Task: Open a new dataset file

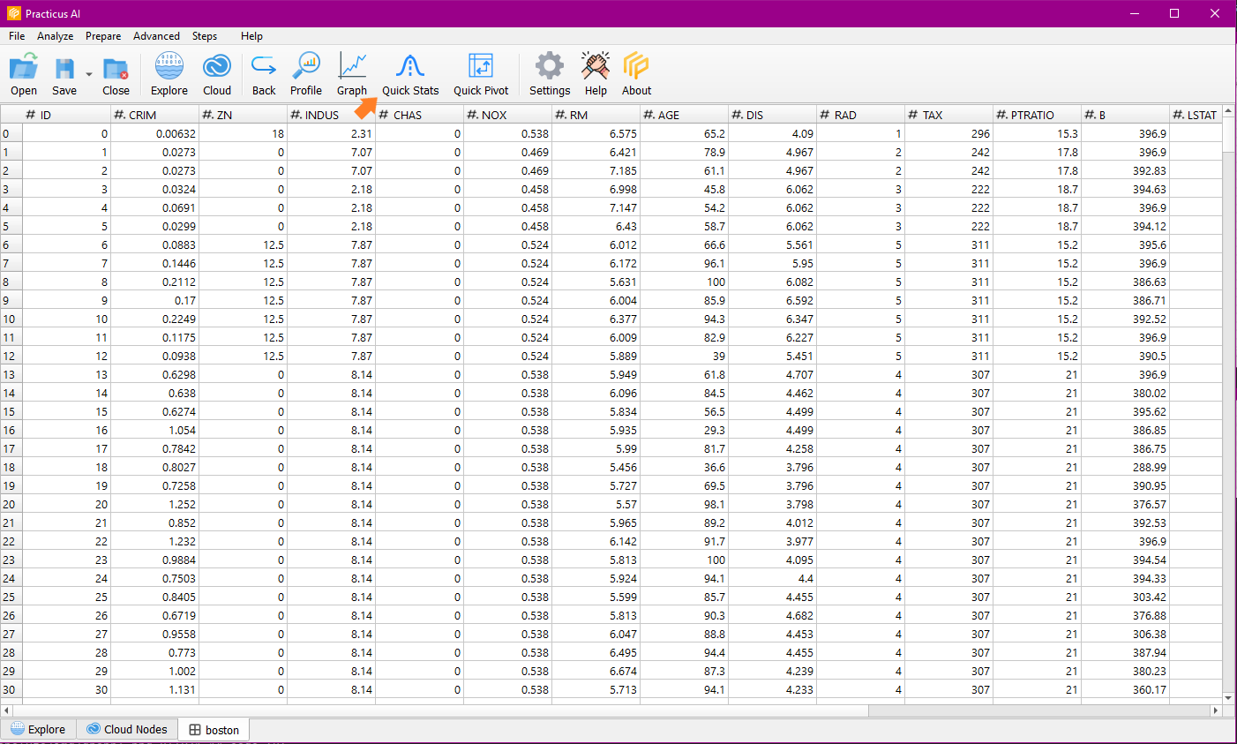Action: tap(23, 74)
